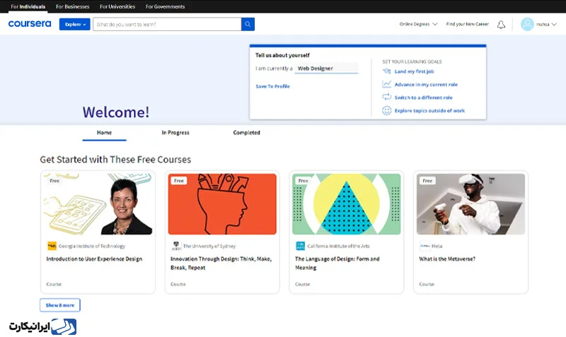Switch to For Individuals
566x337 pixels.
point(28,6)
